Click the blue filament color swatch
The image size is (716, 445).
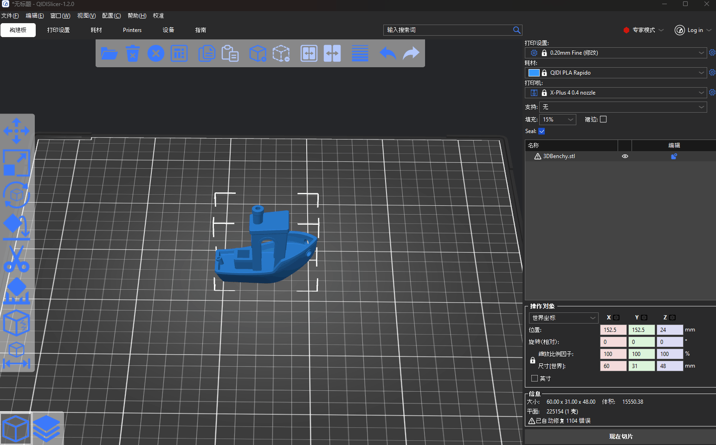pos(534,73)
